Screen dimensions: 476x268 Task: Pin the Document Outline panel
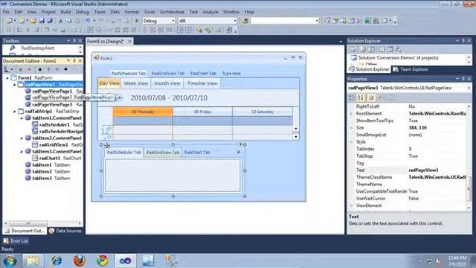pos(74,61)
